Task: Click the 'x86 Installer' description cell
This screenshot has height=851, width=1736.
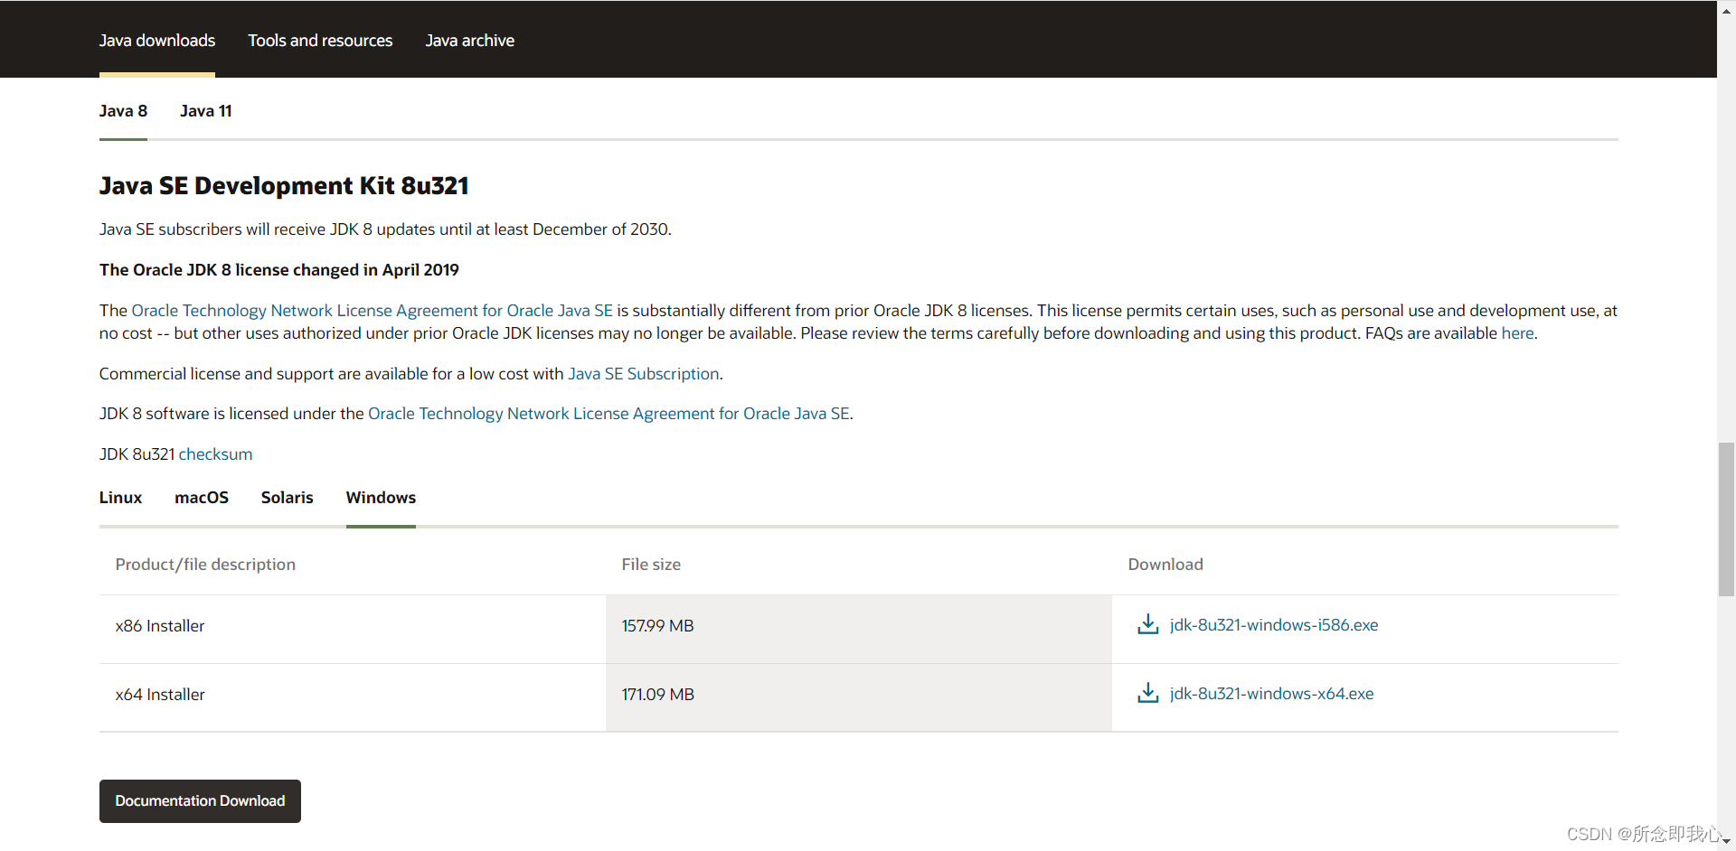Action: (353, 630)
